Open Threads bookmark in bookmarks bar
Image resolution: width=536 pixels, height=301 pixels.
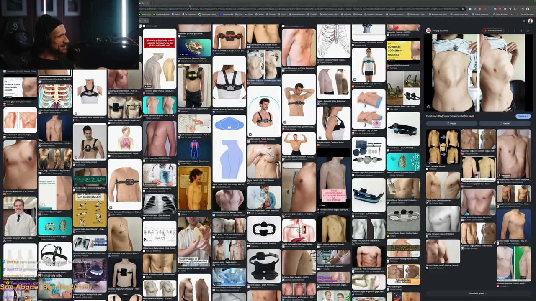[271, 14]
